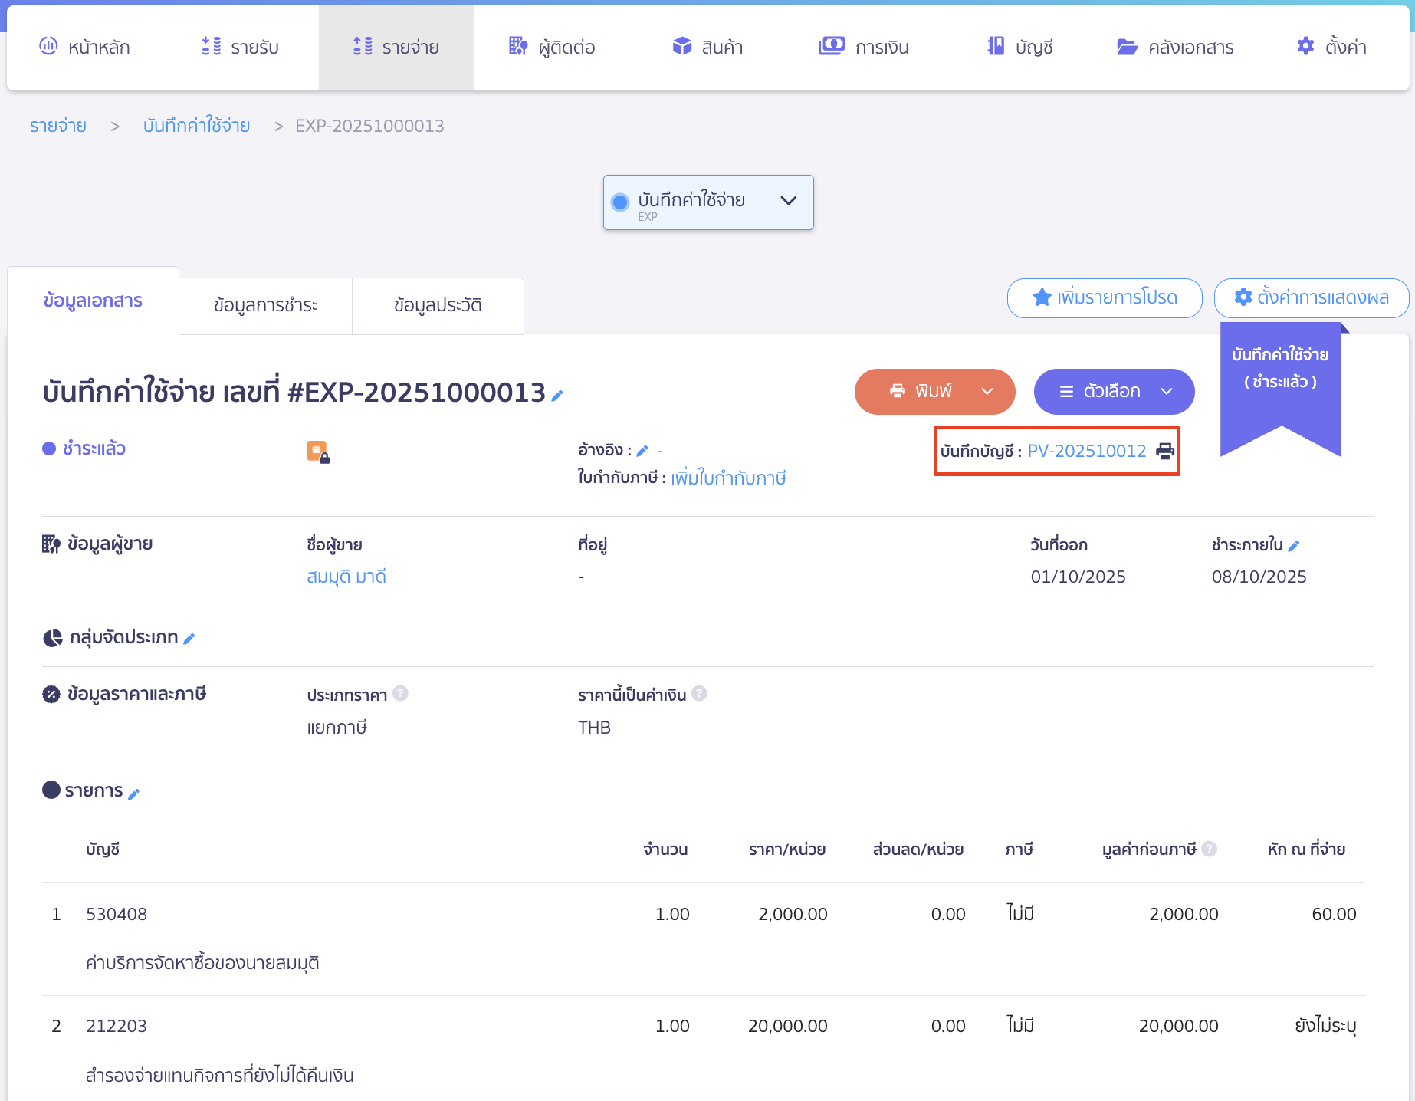
Task: Edit กลุ่มจัดประเภท using its pencil icon
Action: coord(189,639)
